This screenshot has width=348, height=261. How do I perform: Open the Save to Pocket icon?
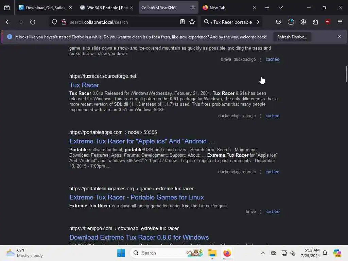279,22
